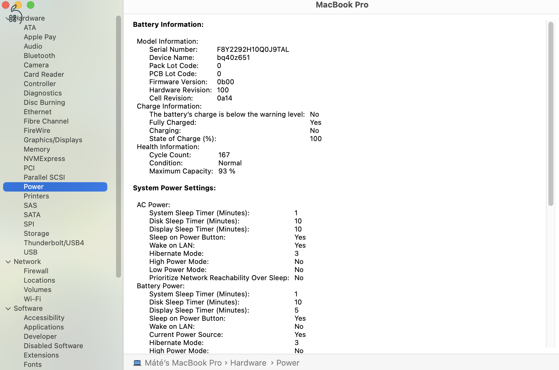Image resolution: width=559 pixels, height=370 pixels.
Task: Select Locations under Network
Action: 39,280
